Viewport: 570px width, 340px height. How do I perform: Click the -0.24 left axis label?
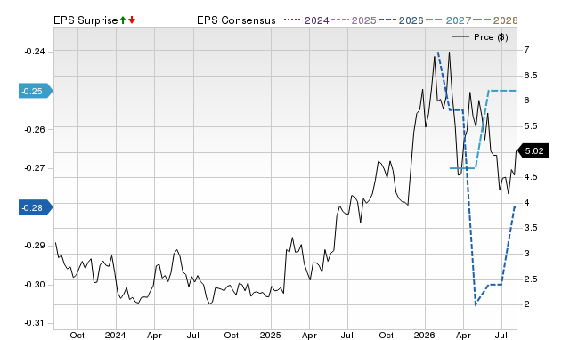point(35,52)
